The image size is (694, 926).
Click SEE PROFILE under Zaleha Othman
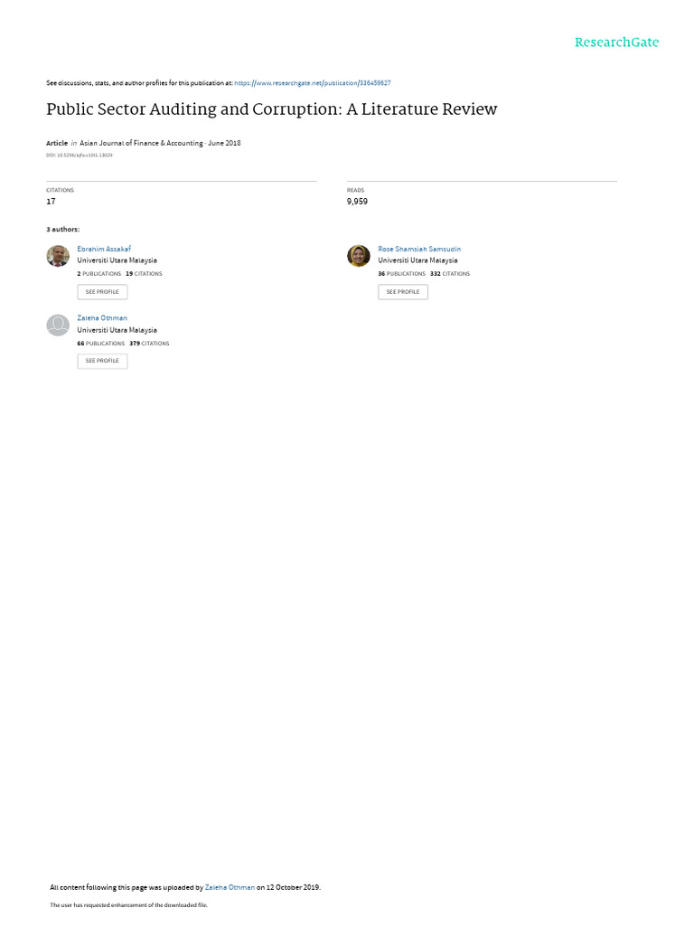(x=102, y=361)
